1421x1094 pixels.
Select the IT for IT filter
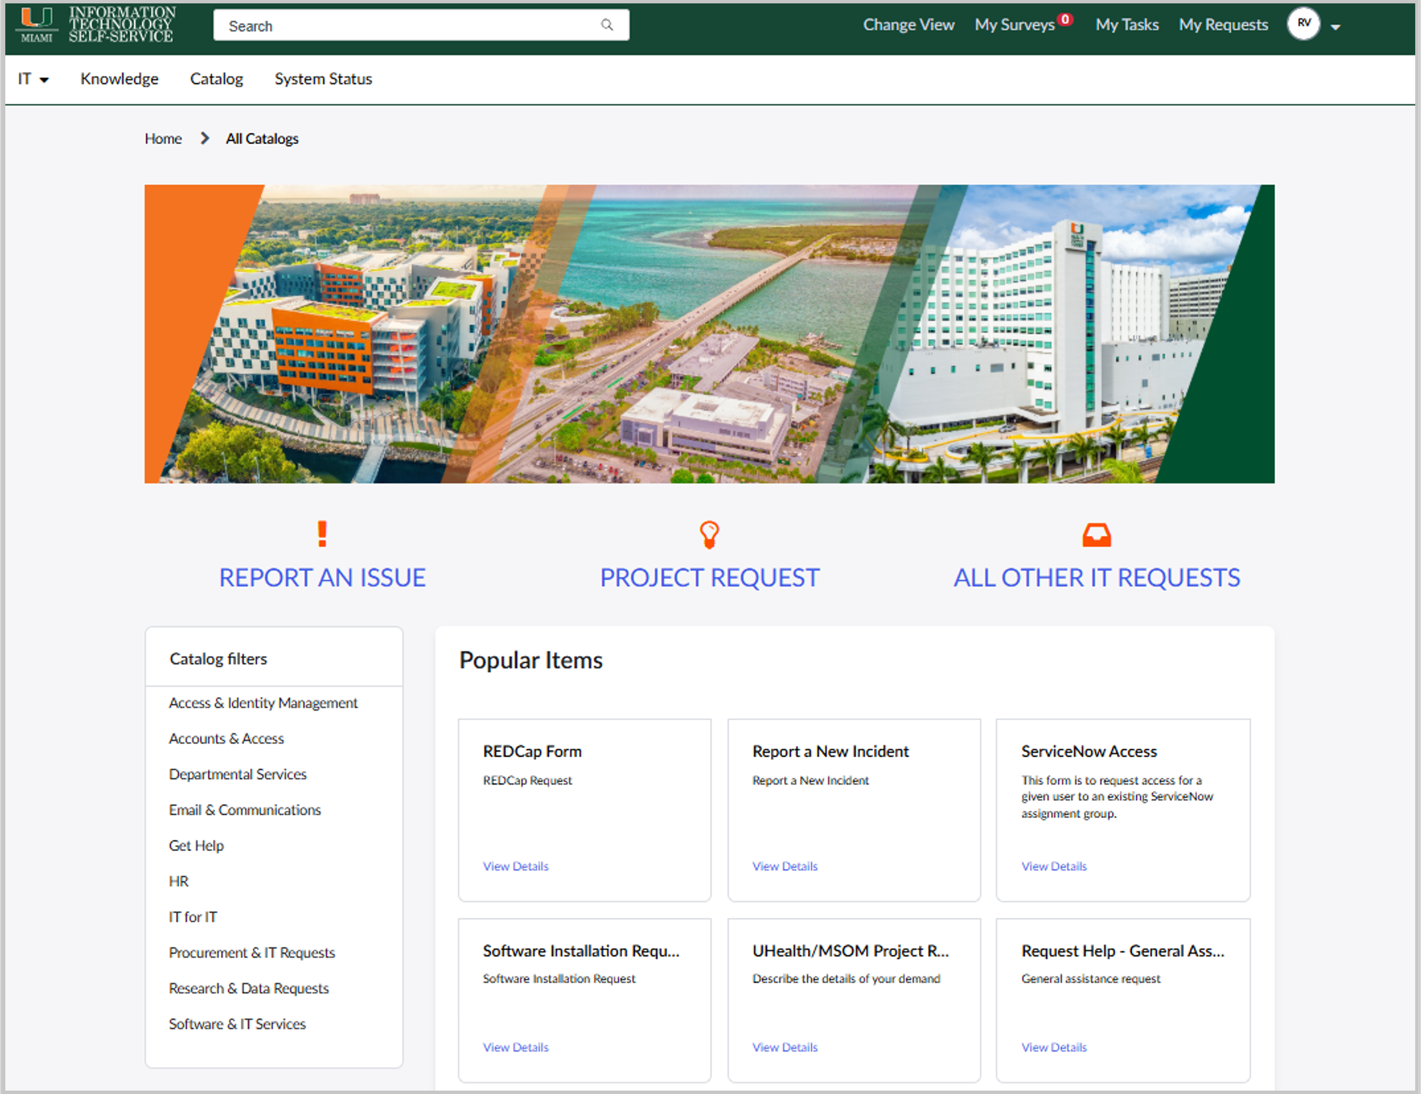point(193,917)
